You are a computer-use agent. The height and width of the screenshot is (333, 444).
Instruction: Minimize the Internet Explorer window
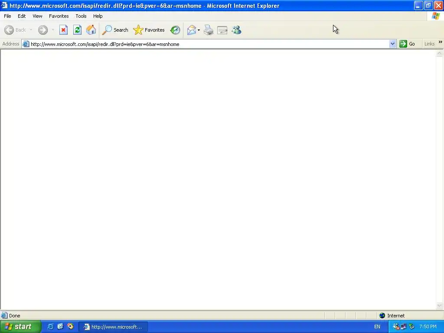[x=418, y=5]
